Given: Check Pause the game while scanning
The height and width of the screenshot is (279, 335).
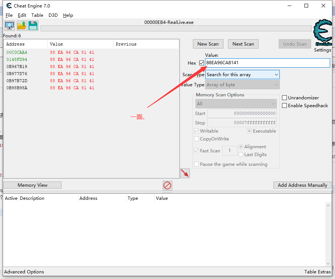Looking at the screenshot, I should 196,164.
